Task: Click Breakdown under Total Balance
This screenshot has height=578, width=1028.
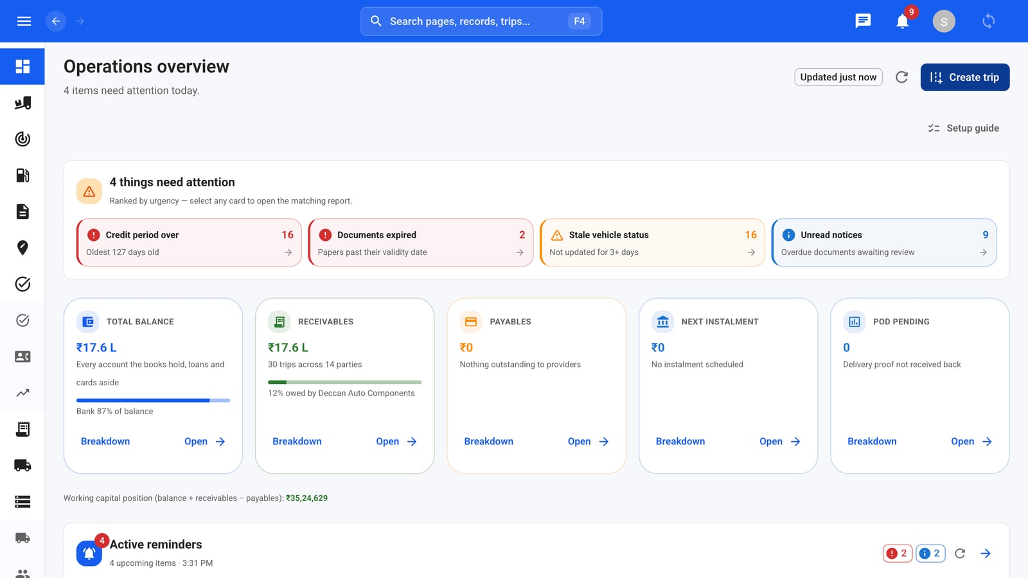Action: (105, 441)
